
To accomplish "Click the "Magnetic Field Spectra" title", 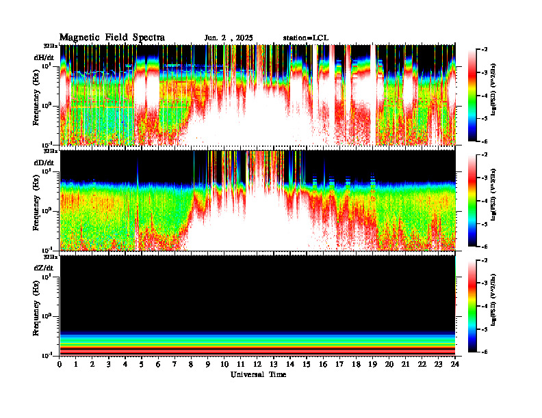I will coord(112,38).
